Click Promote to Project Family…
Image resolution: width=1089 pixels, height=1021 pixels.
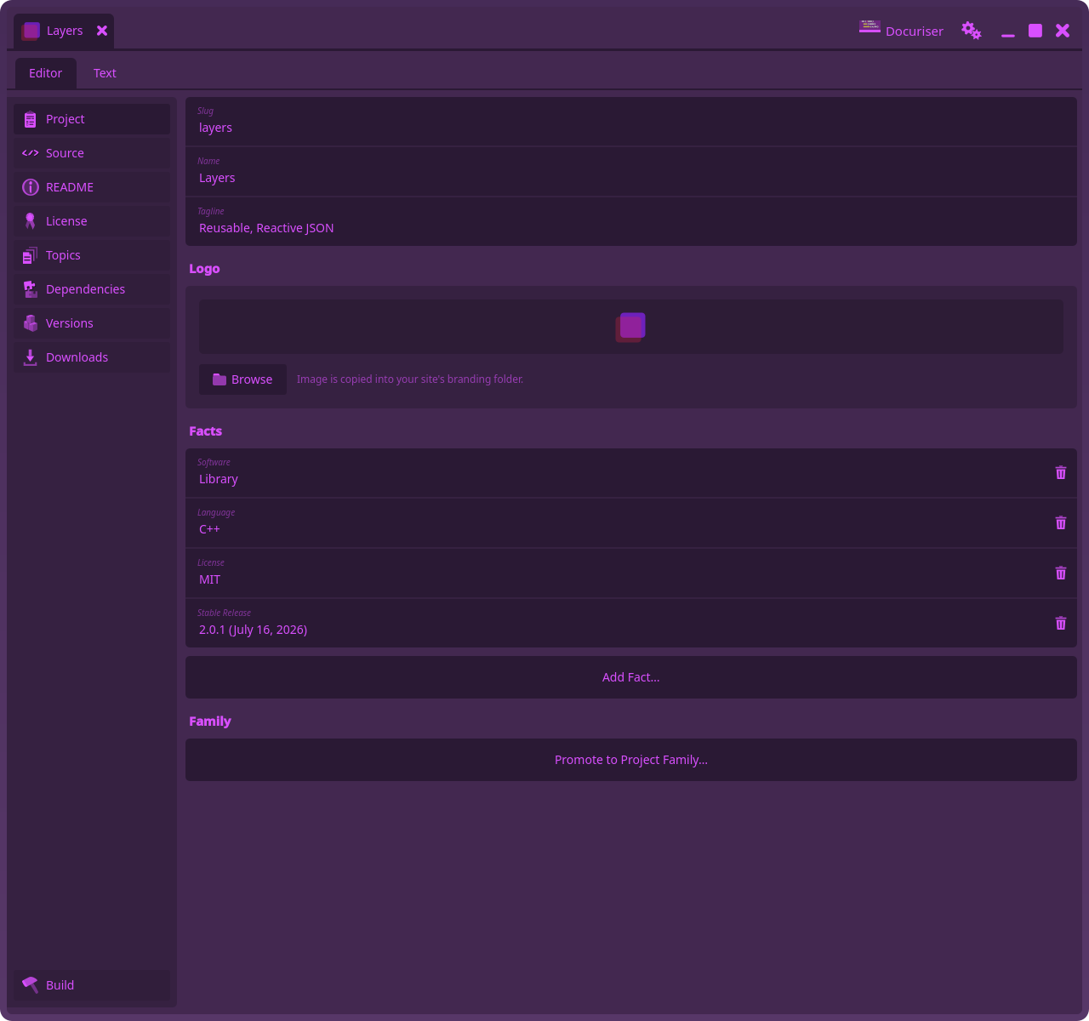click(x=631, y=760)
